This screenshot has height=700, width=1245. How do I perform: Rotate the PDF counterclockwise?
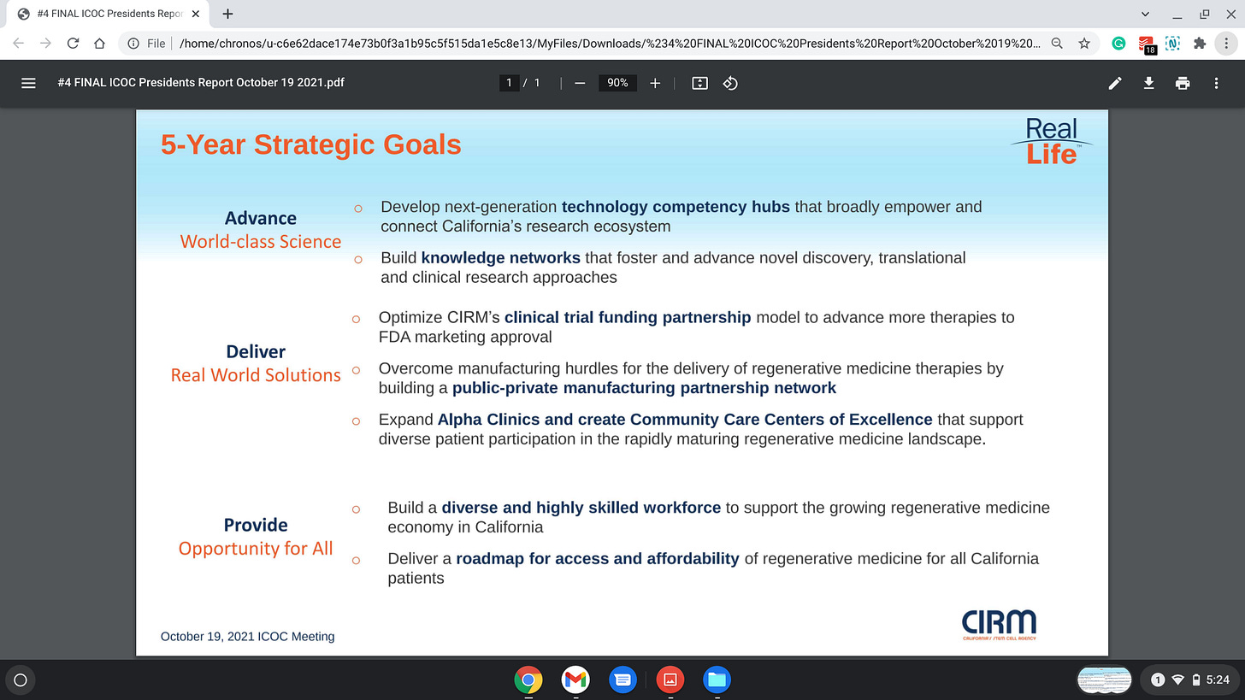tap(730, 83)
